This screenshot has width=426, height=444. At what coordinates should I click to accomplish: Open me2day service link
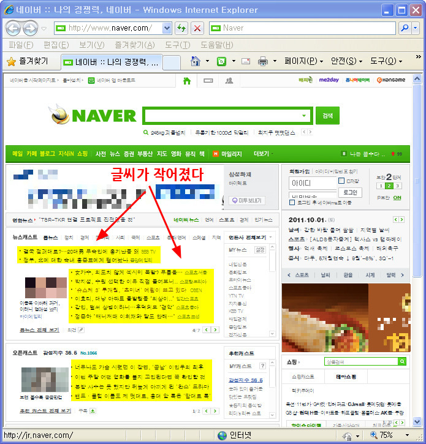pyautogui.click(x=329, y=80)
